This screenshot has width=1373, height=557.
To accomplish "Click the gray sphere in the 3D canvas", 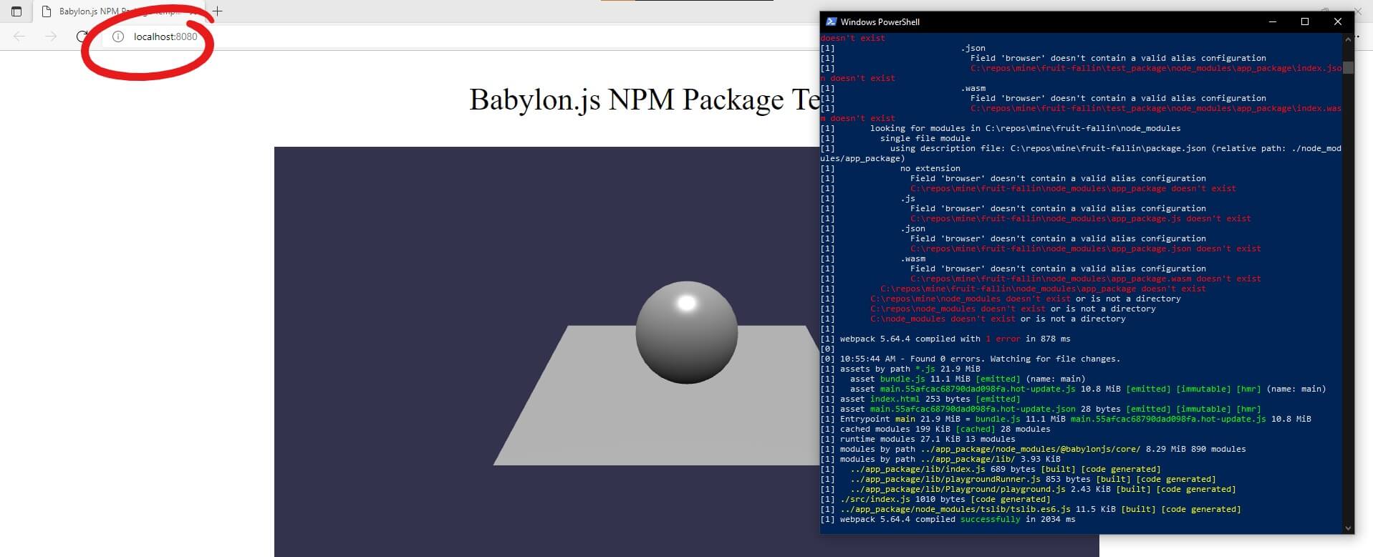I will [x=686, y=333].
